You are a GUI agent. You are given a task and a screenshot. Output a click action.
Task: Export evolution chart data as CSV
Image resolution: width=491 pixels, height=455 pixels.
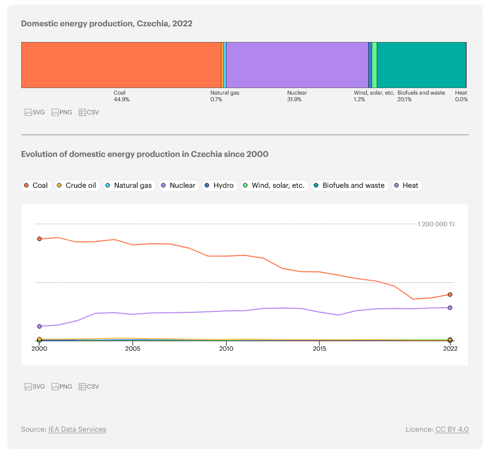click(x=89, y=387)
